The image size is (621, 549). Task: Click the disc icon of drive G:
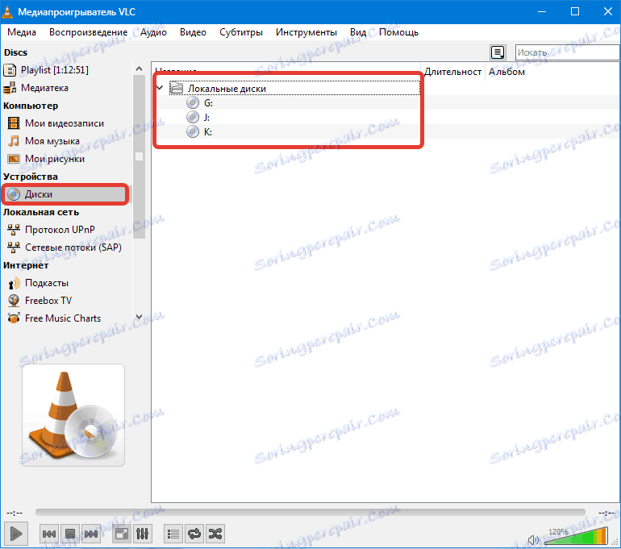click(x=193, y=103)
